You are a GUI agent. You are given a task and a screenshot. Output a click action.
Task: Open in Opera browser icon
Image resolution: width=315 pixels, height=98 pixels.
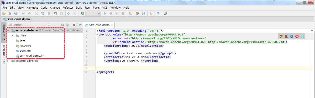297,36
